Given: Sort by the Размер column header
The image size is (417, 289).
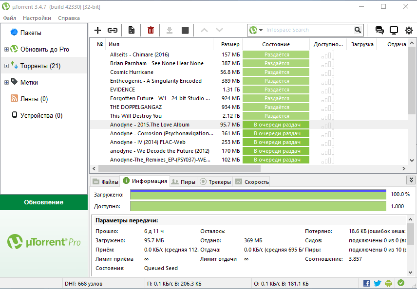Looking at the screenshot, I should tap(228, 44).
